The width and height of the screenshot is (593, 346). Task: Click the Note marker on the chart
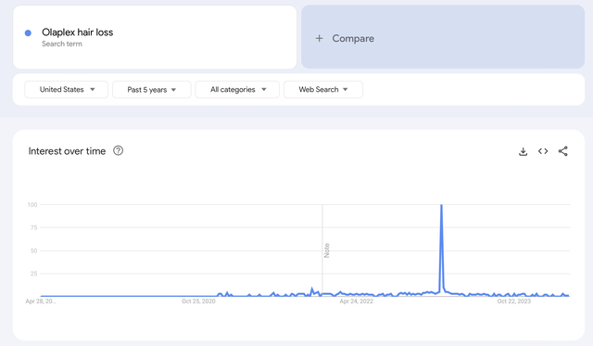click(327, 250)
